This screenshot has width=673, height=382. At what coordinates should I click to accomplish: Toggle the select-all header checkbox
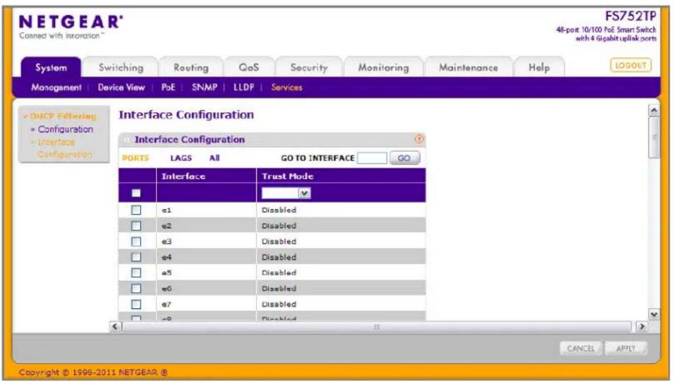point(136,193)
